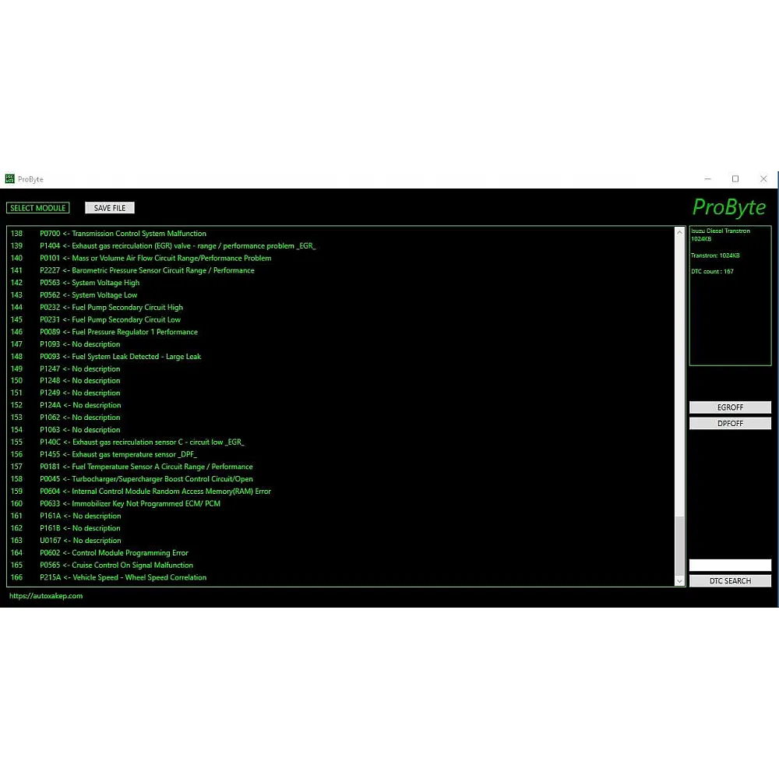Screen dimensions: 779x779
Task: Select P0633 Immobilizer Key Not Programmed row
Action: point(130,504)
